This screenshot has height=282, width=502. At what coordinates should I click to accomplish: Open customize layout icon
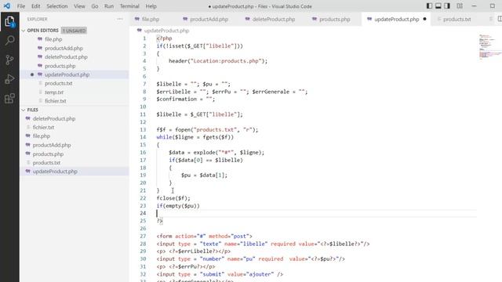(x=460, y=6)
